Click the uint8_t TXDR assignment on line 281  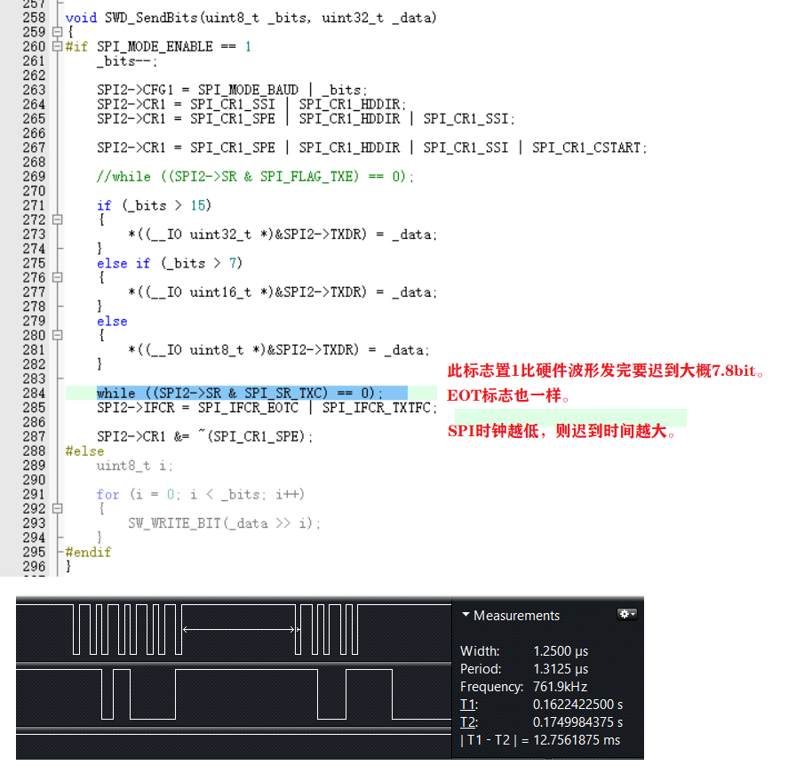[x=279, y=350]
